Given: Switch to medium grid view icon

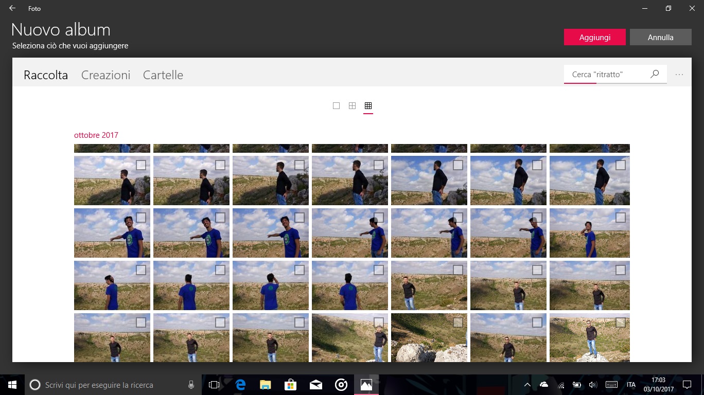Looking at the screenshot, I should 352,105.
